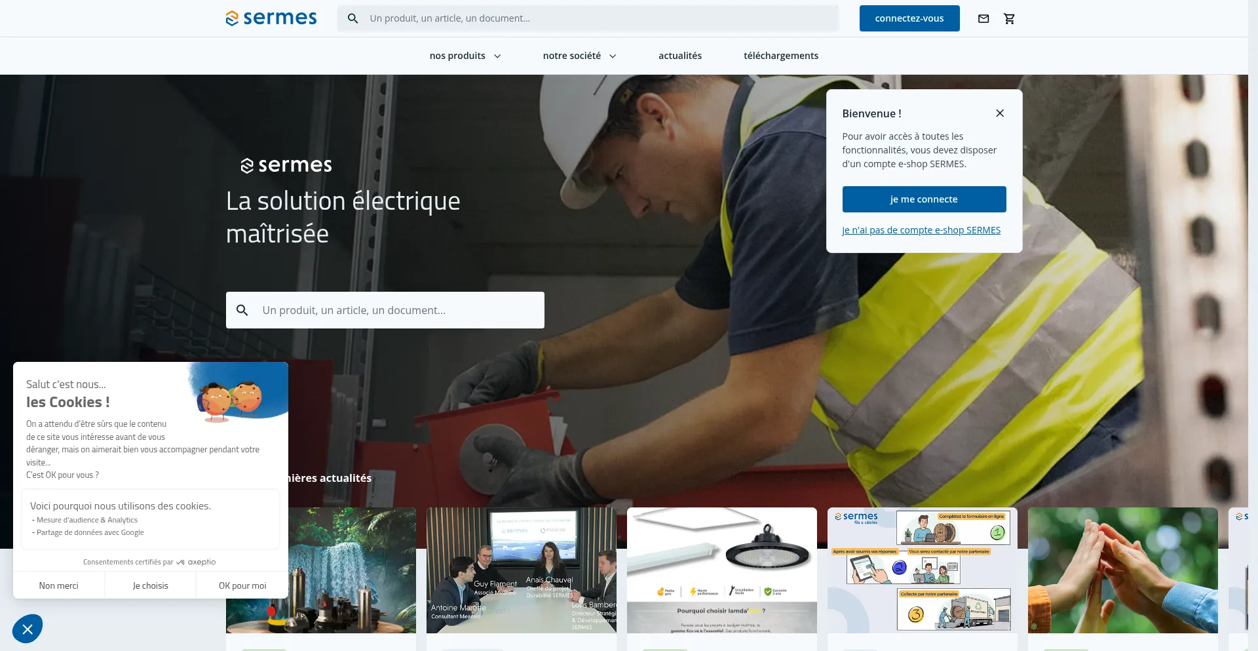
Task: Click the sermes logo in the header
Action: (271, 18)
